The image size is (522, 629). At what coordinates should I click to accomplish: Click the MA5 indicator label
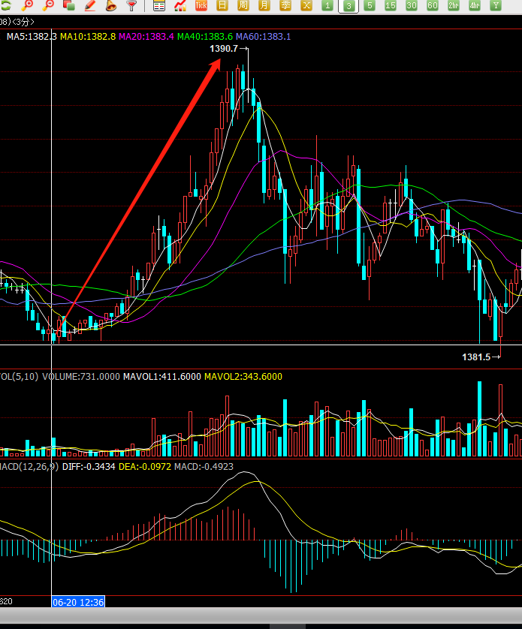tap(30, 36)
